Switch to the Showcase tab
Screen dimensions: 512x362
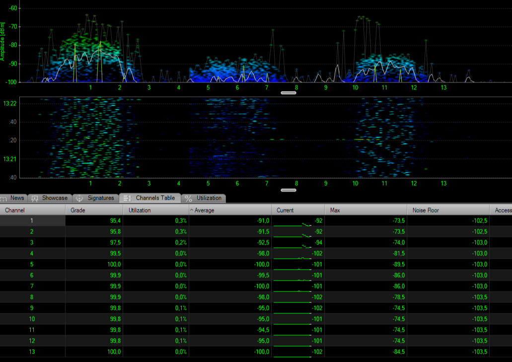(50, 198)
